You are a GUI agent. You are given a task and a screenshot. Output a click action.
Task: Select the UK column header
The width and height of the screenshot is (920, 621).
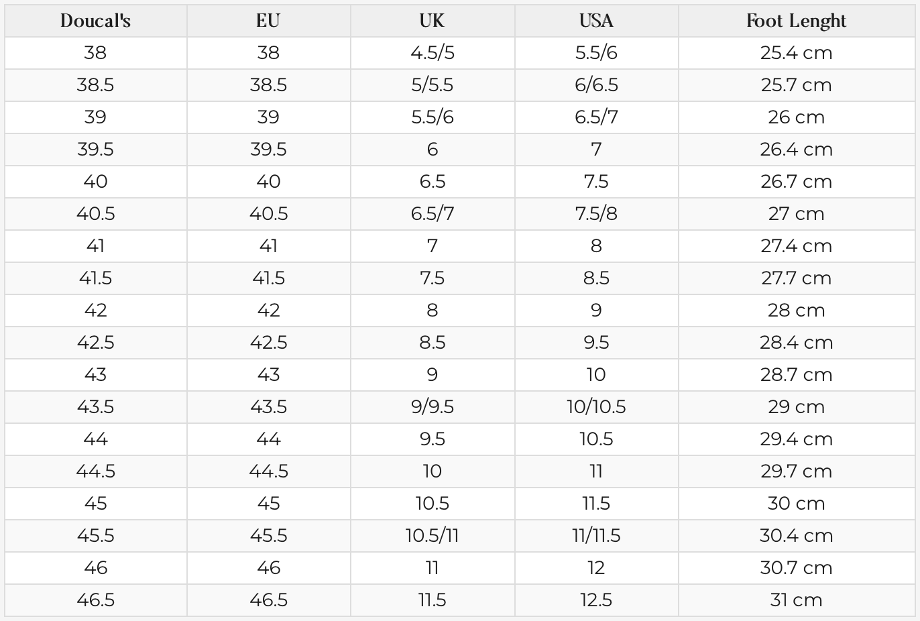click(432, 21)
